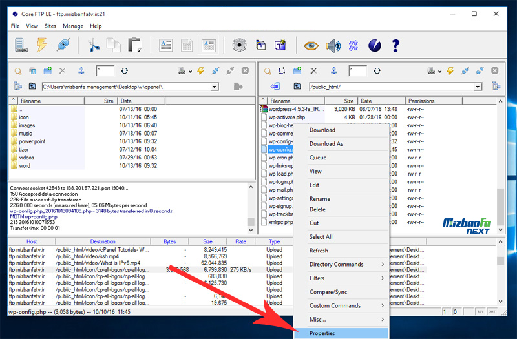517x339 pixels.
Task: Open the remote /public_html/ path dropdown
Action: tap(478, 87)
